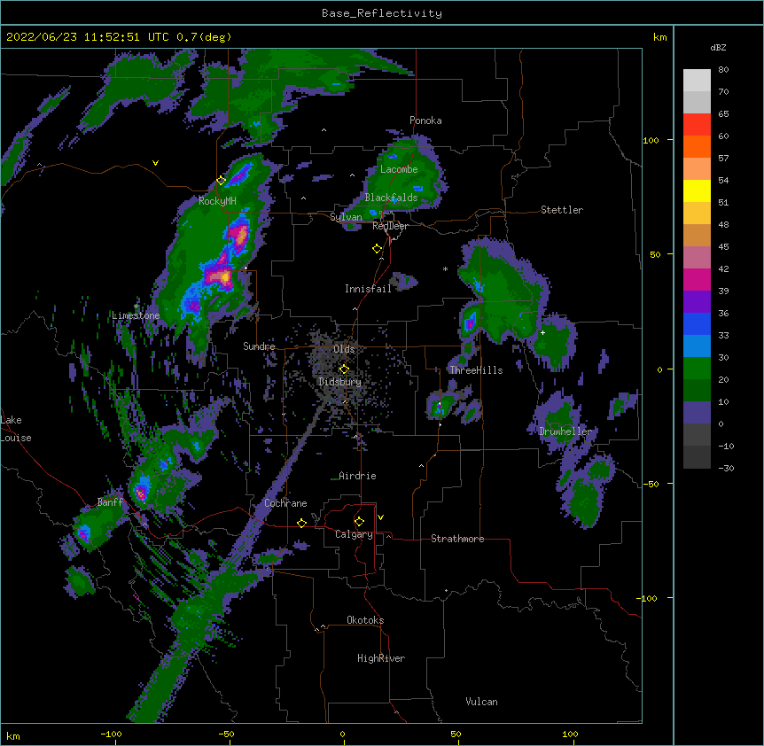The width and height of the screenshot is (764, 746).
Task: Click the 0 tick on the bottom axis
Action: point(342,734)
